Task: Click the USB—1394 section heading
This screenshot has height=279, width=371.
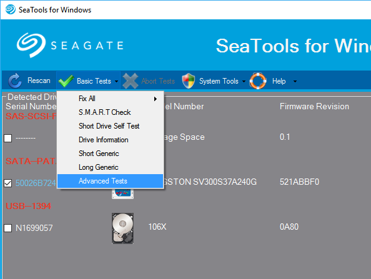Action: (28, 206)
